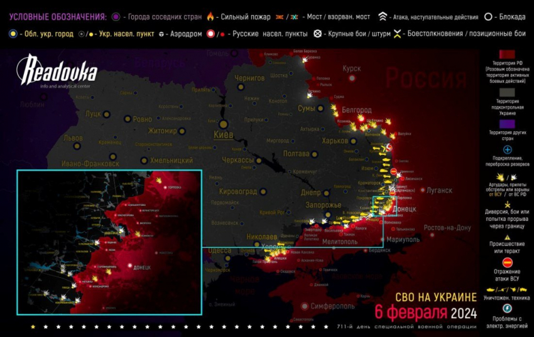
Task: Click the Мариуполь city label
Action: (x=405, y=239)
